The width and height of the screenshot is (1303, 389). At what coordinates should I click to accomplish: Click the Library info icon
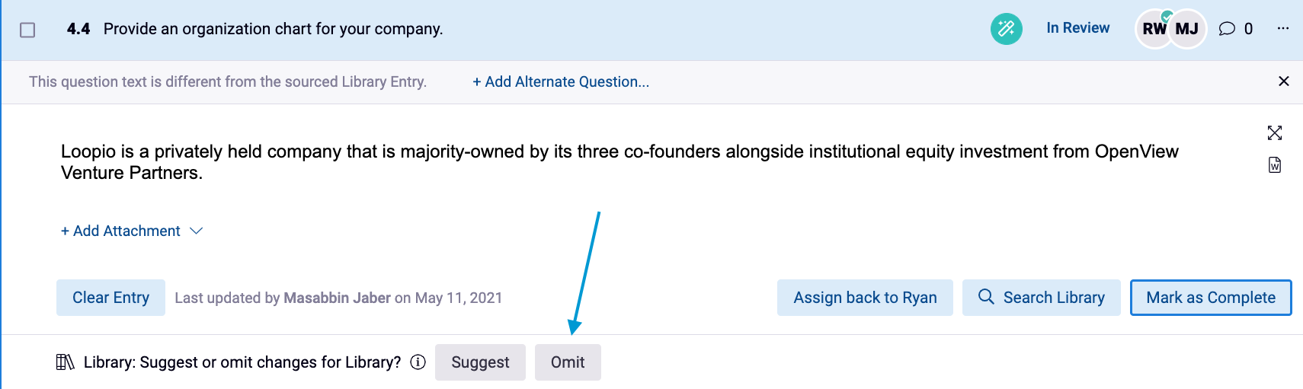point(418,362)
